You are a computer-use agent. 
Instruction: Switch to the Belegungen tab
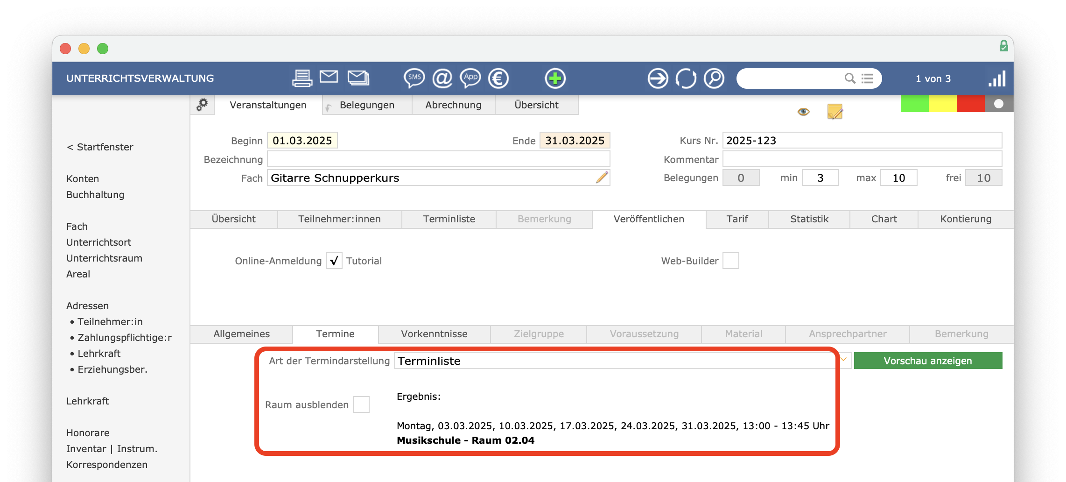click(367, 105)
